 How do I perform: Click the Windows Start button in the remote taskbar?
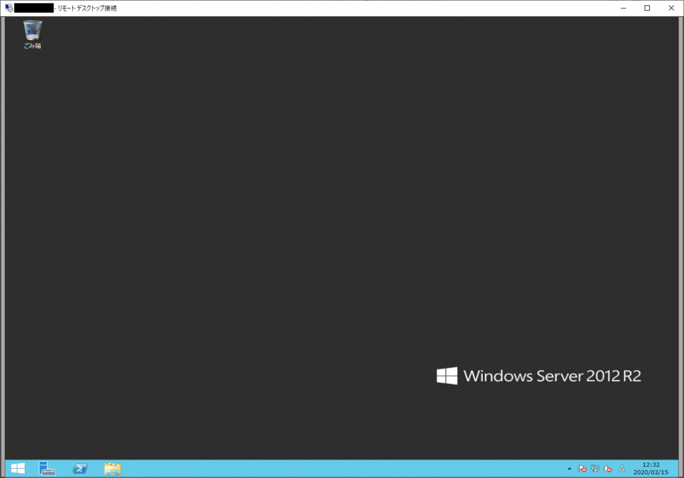pos(18,469)
